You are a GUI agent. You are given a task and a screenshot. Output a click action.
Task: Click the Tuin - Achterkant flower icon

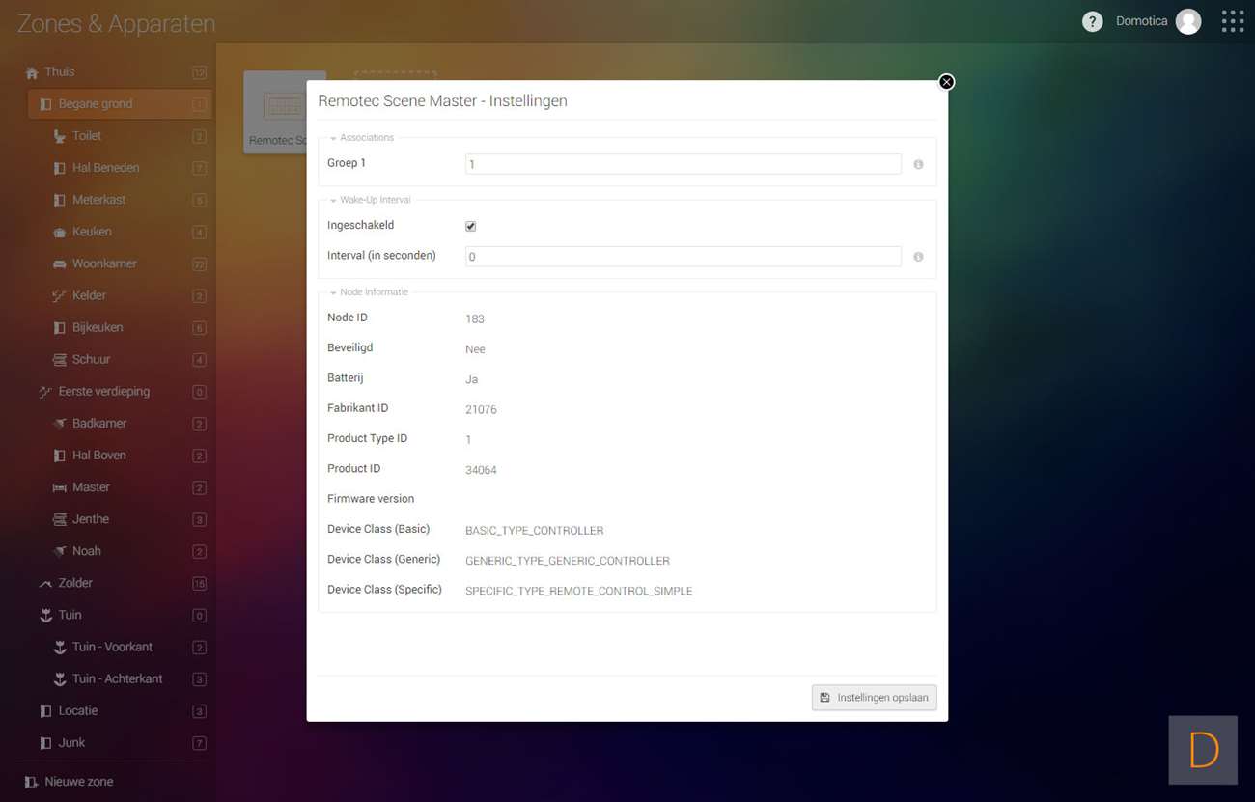tap(60, 678)
